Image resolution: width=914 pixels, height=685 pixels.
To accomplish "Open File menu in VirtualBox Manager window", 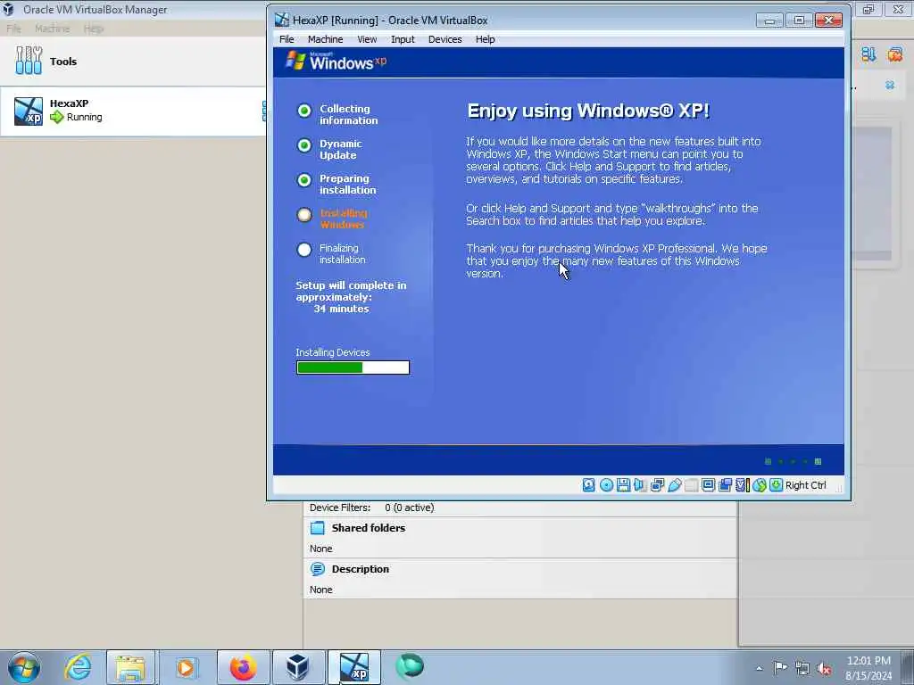I will point(13,29).
